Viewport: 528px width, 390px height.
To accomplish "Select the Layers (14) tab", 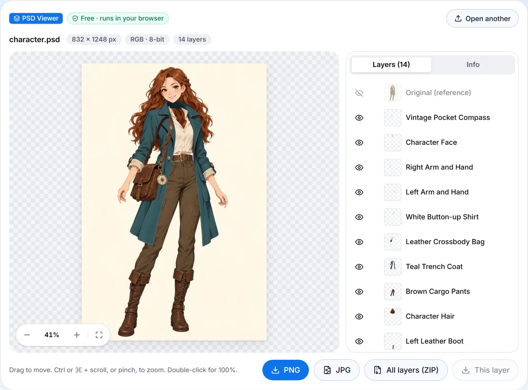I will pyautogui.click(x=391, y=65).
